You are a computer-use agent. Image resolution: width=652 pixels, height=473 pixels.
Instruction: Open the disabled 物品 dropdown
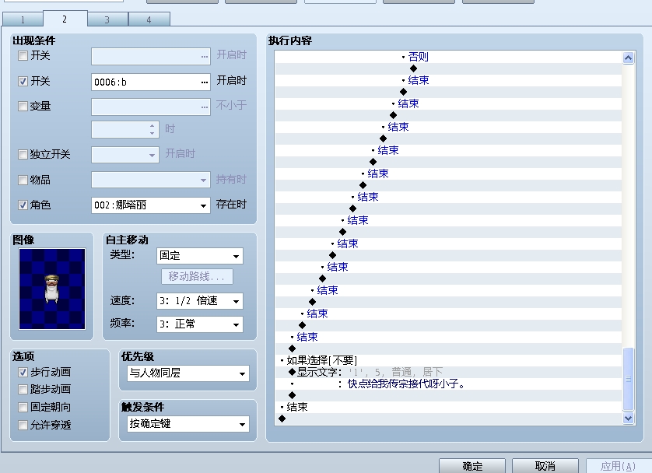click(150, 180)
